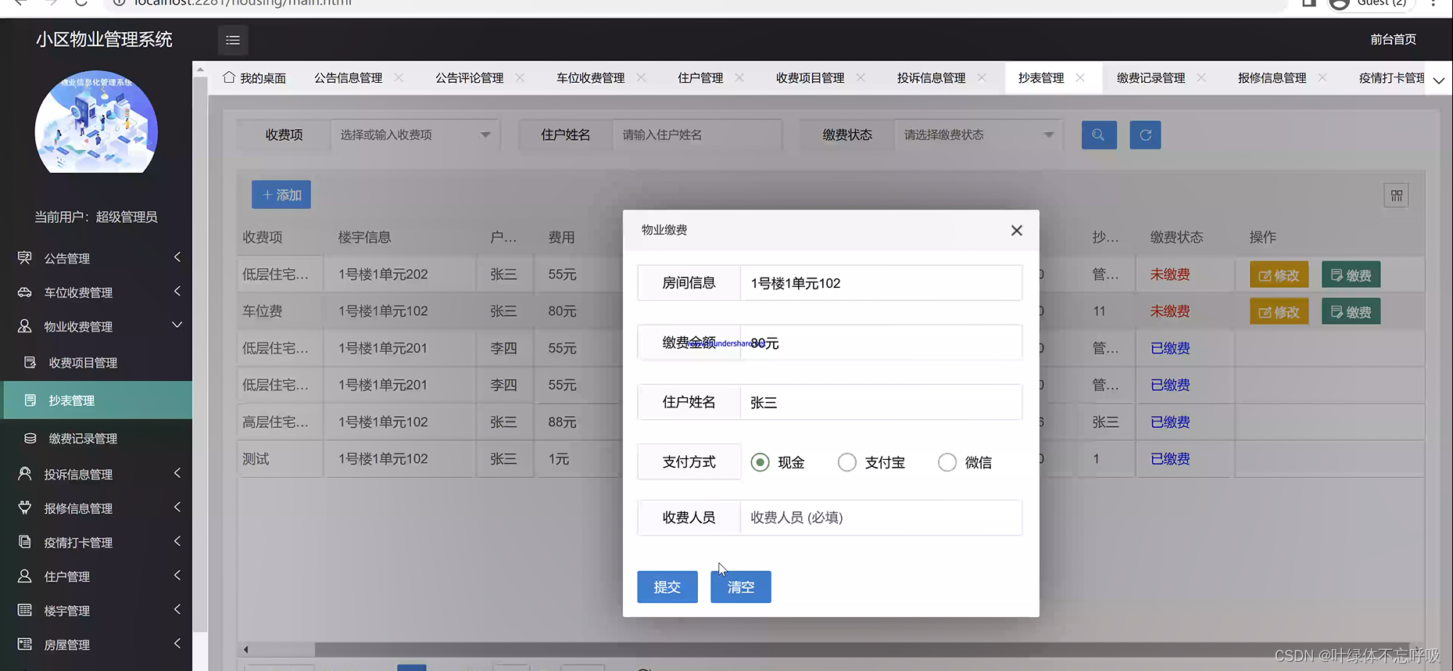Click the 收费项目管理 submenu icon
The width and height of the screenshot is (1453, 671).
click(x=30, y=362)
